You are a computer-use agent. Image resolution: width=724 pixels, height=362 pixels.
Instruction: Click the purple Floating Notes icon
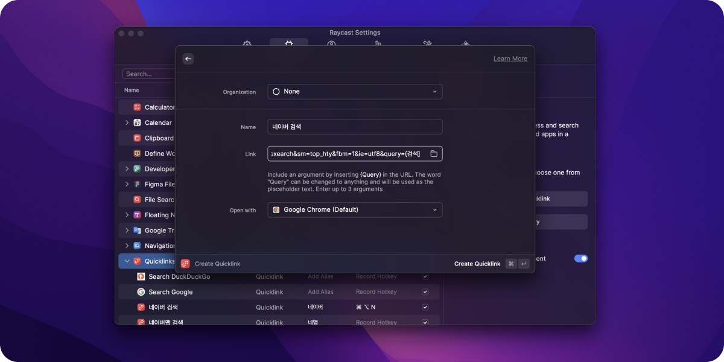(x=137, y=215)
